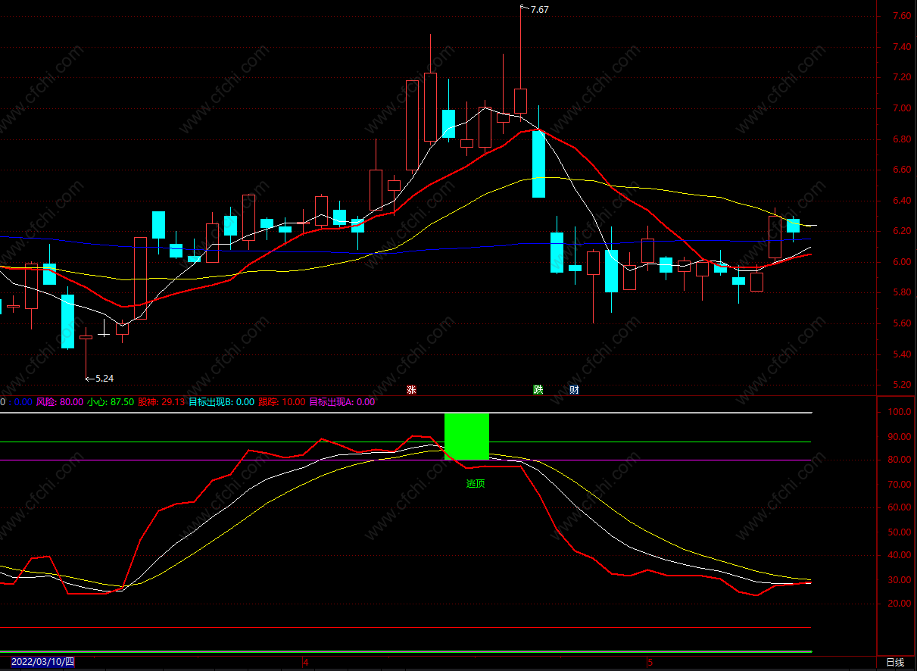Click the 80.00 indicator axis label

pyautogui.click(x=899, y=460)
